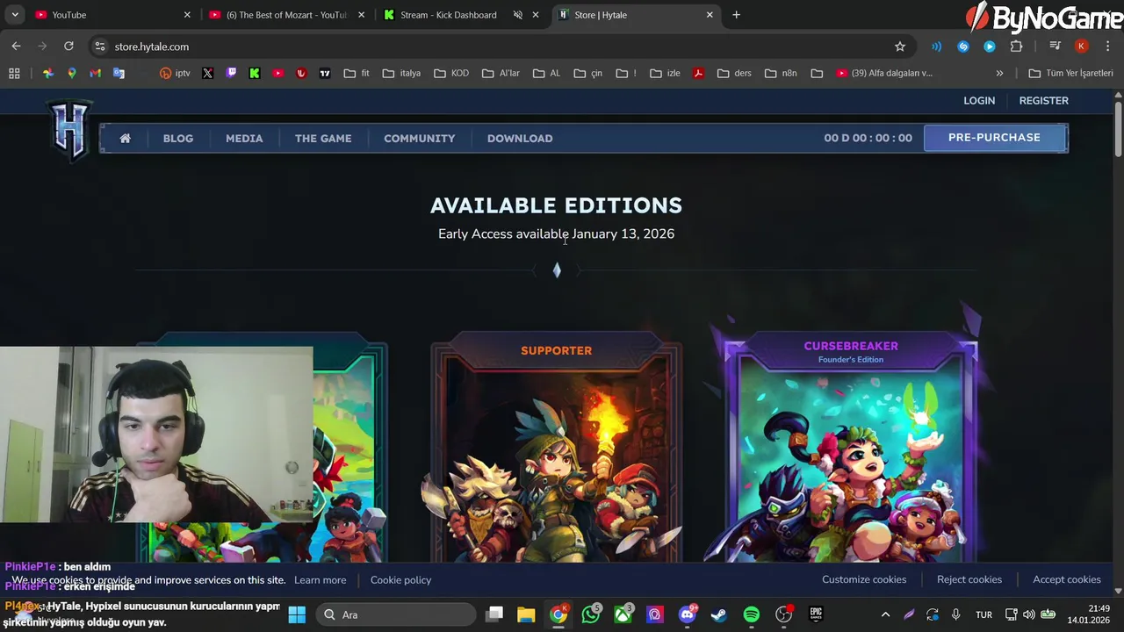Screen dimensions: 1124x632
Task: Open the Chrome apps grid shortcut
Action: [x=14, y=73]
